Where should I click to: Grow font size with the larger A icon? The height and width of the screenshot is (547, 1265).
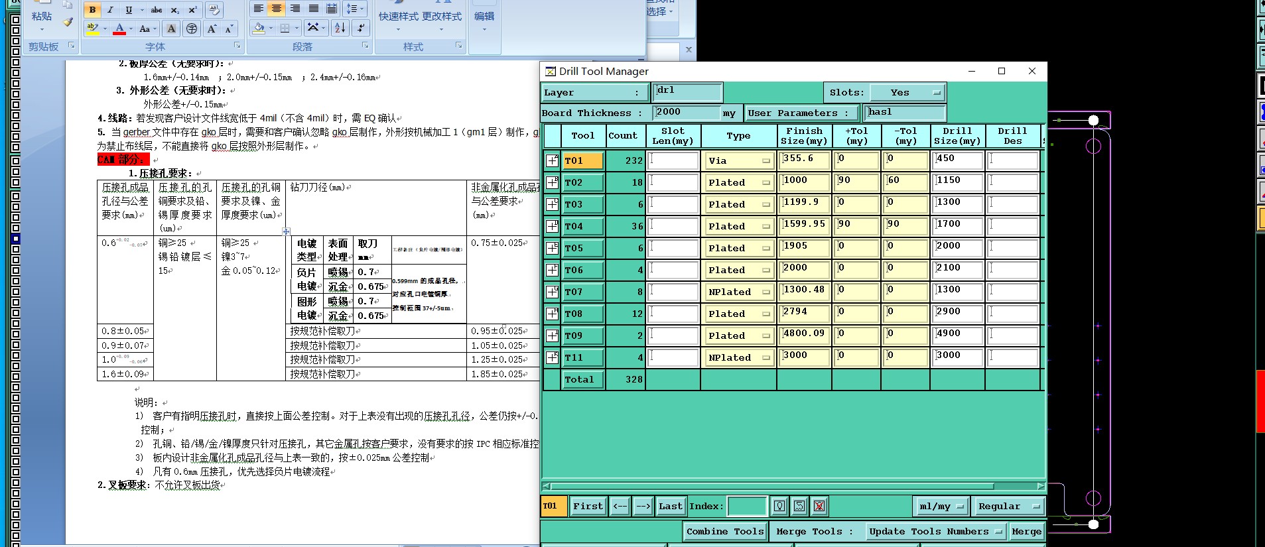[x=212, y=29]
